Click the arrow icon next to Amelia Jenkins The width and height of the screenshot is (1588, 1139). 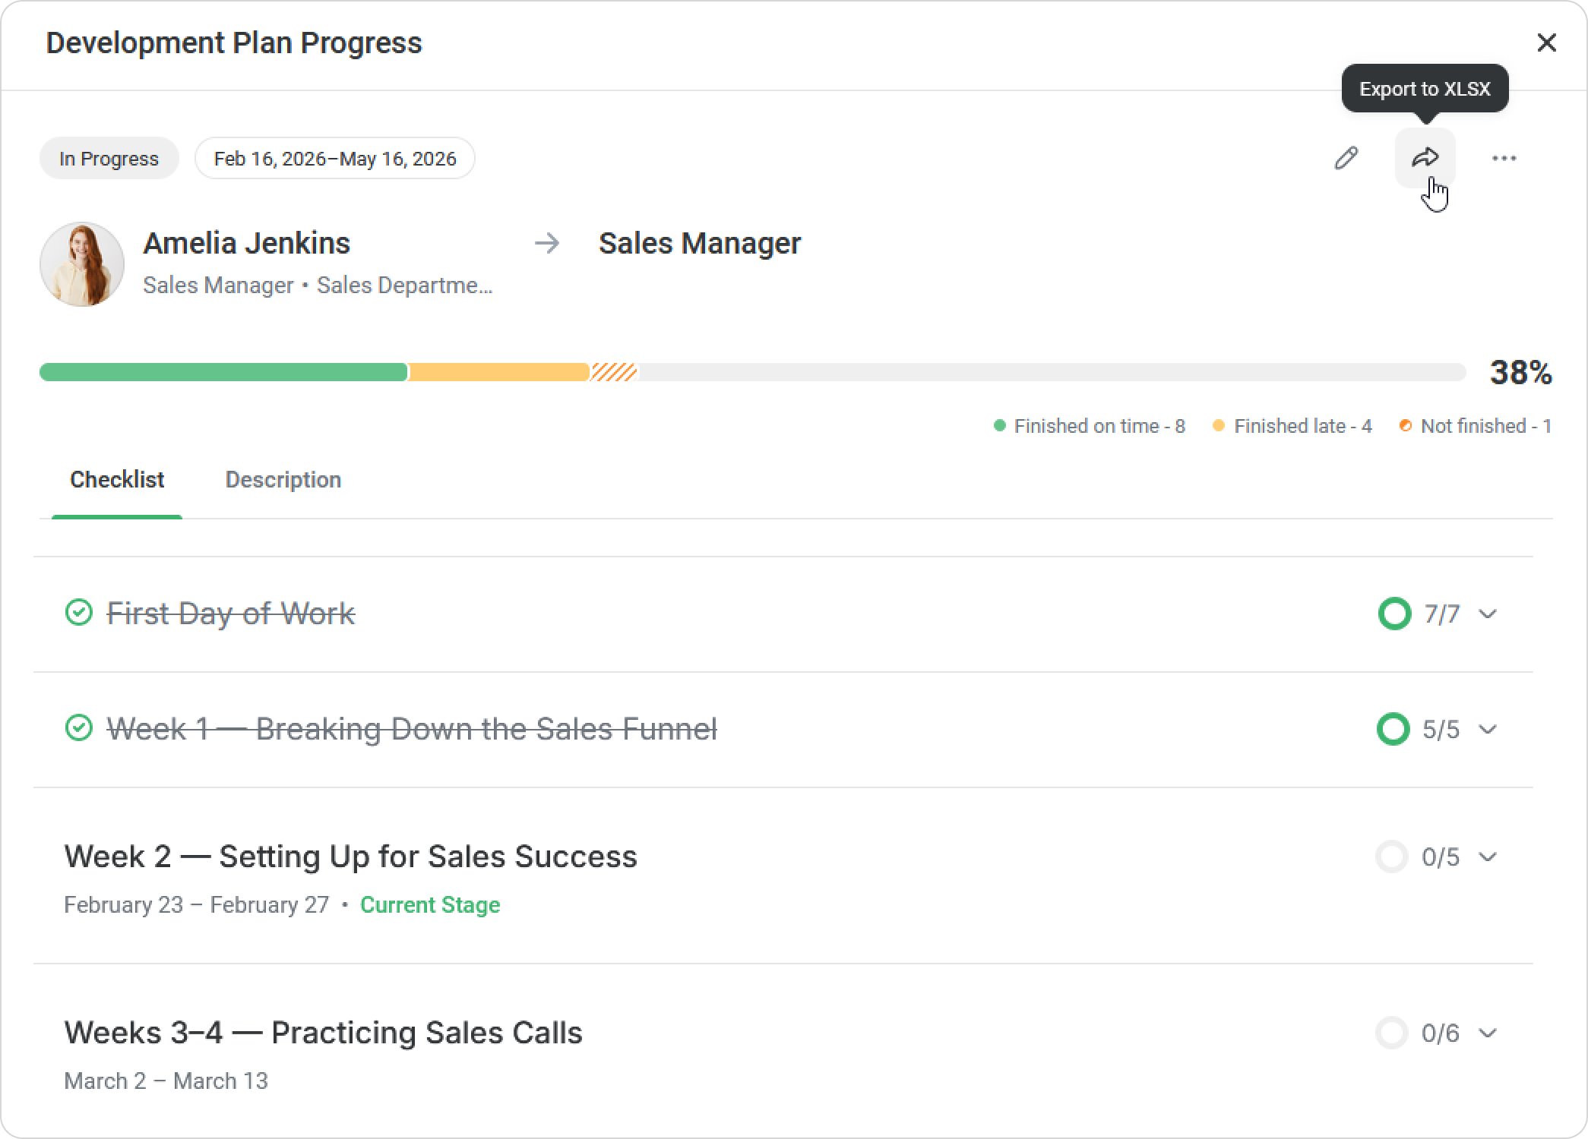[547, 244]
